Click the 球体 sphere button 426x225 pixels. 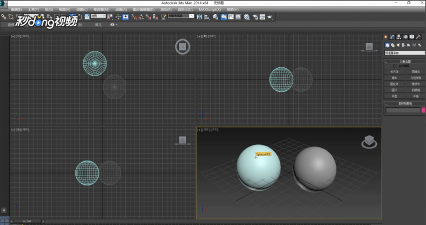(x=394, y=78)
